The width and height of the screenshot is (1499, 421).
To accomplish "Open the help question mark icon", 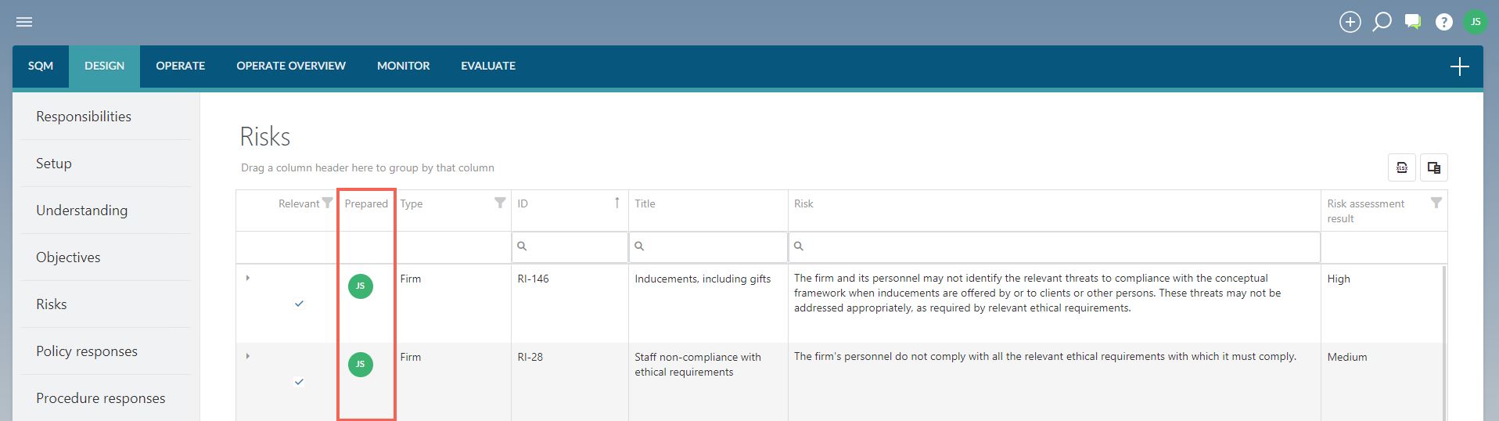I will pyautogui.click(x=1444, y=22).
